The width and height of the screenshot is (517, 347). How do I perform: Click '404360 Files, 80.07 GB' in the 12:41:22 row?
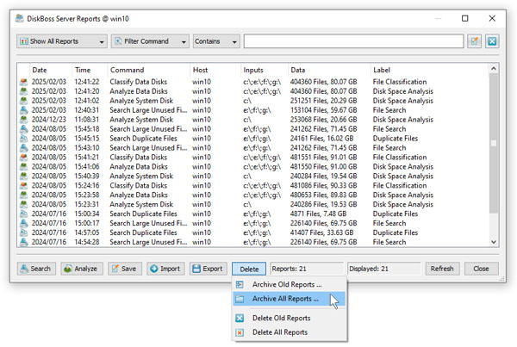click(x=323, y=82)
